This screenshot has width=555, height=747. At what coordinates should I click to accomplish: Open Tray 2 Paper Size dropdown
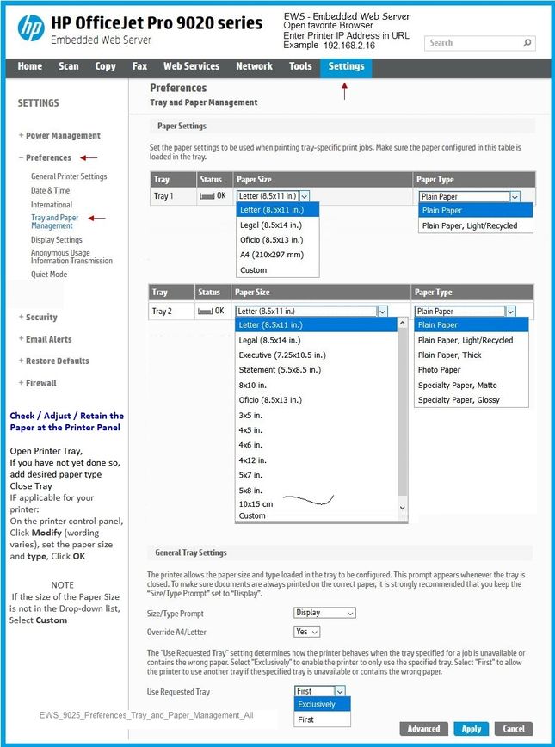[x=311, y=311]
